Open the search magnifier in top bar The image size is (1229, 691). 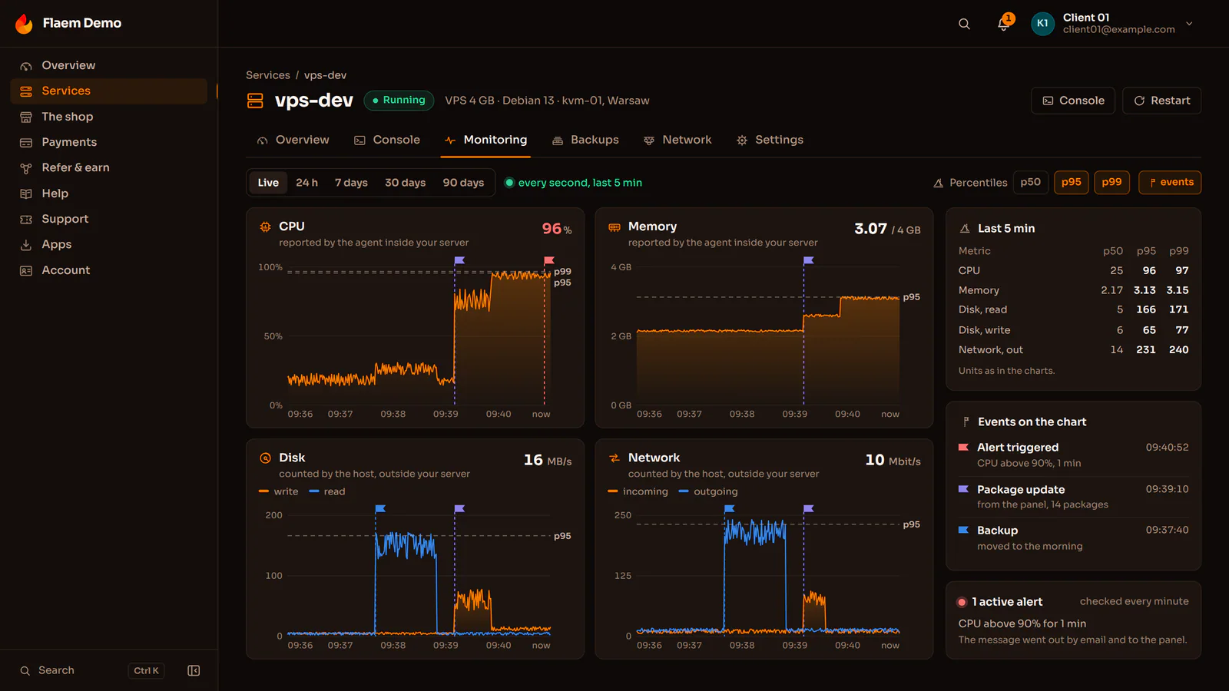pyautogui.click(x=964, y=24)
